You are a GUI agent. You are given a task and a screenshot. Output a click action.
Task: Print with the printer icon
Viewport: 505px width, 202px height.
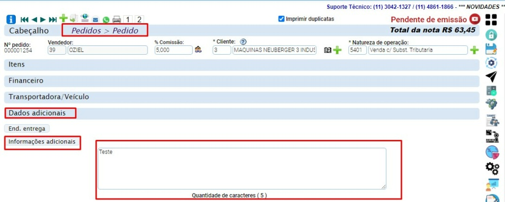pyautogui.click(x=116, y=20)
